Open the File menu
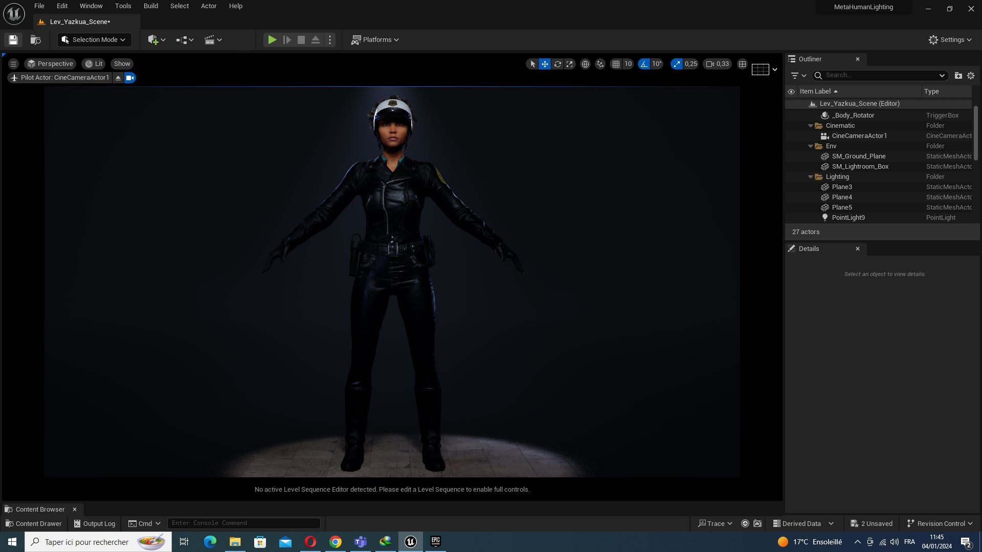The image size is (982, 552). point(39,6)
